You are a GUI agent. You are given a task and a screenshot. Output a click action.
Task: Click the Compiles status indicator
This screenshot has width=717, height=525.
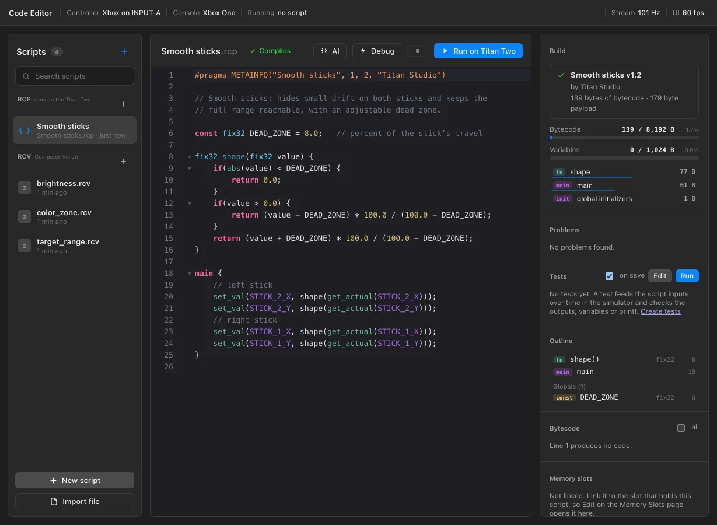pos(270,51)
